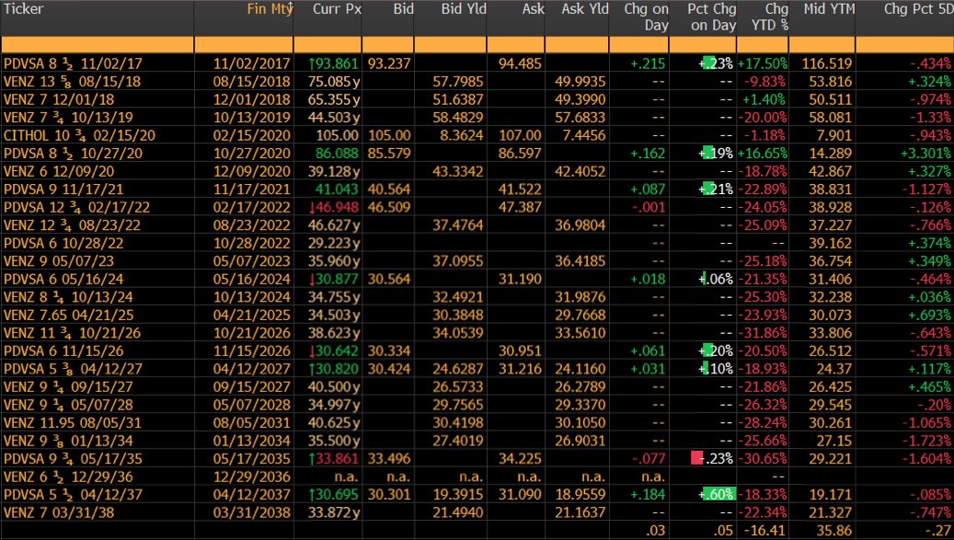Select ticker VENZ 7 03/31/38
954x540 pixels.
coord(58,512)
